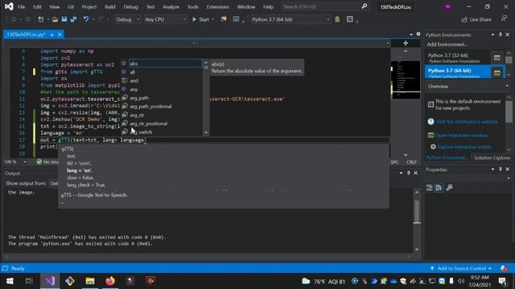Open the Debug configuration dropdown
Viewport: 515px width, 289px height.
[127, 19]
